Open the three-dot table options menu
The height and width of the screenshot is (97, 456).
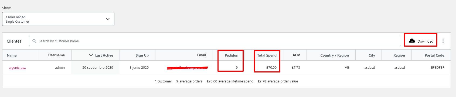443,41
